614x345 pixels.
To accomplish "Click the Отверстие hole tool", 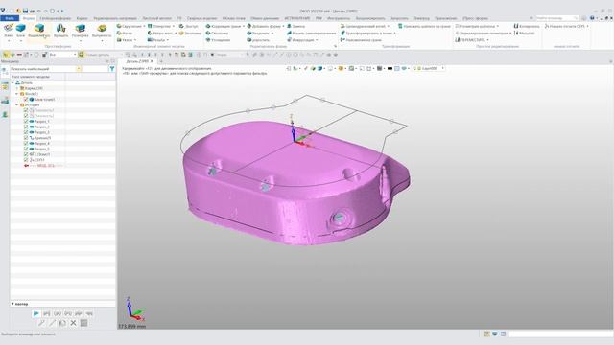I will pyautogui.click(x=159, y=26).
